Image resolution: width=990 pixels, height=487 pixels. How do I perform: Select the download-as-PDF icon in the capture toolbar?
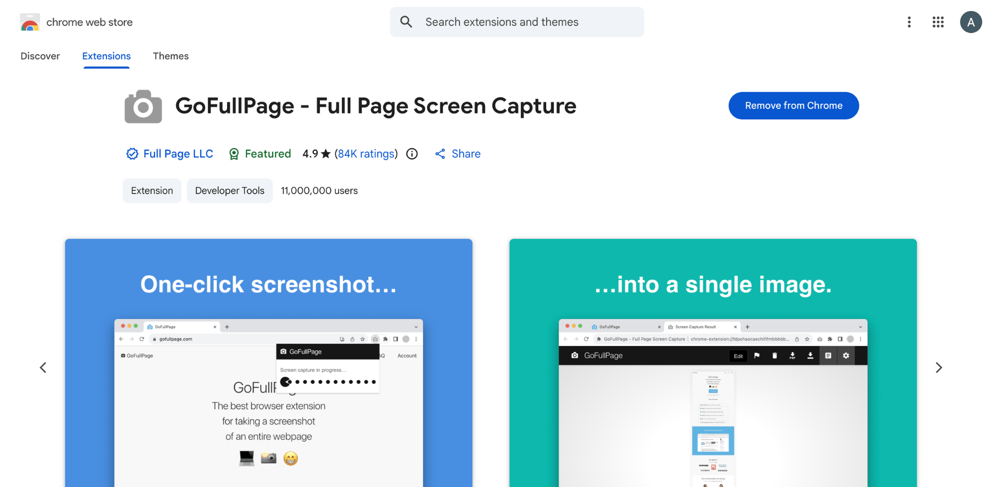(792, 356)
